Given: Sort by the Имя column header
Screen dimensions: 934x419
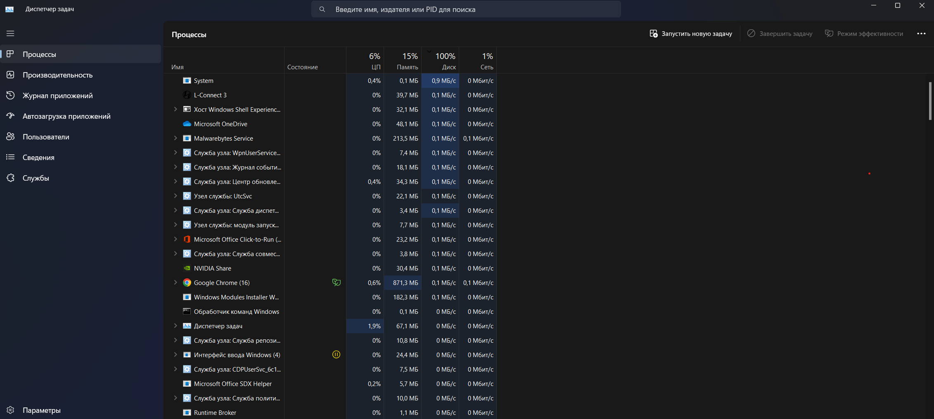Looking at the screenshot, I should [x=224, y=60].
